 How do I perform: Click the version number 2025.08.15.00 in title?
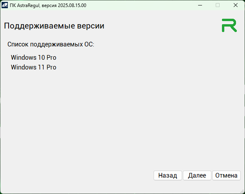[x=72, y=5]
